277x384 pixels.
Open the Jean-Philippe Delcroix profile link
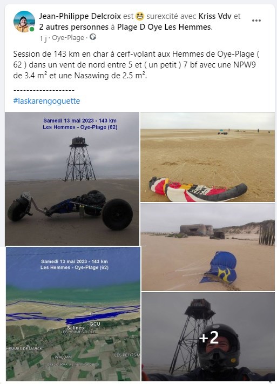[80, 16]
